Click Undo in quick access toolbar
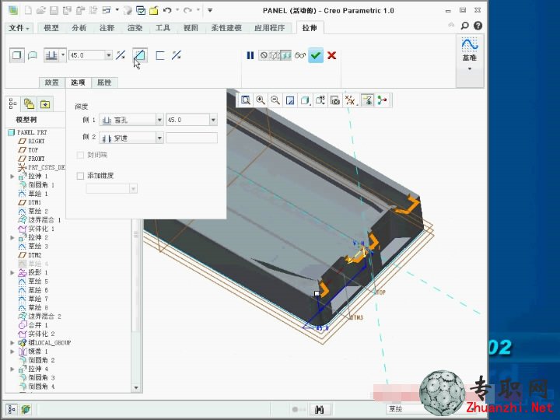560x420 pixels. pyautogui.click(x=167, y=11)
